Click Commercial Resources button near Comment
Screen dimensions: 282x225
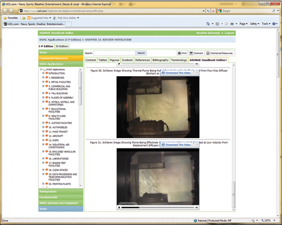[219, 53]
